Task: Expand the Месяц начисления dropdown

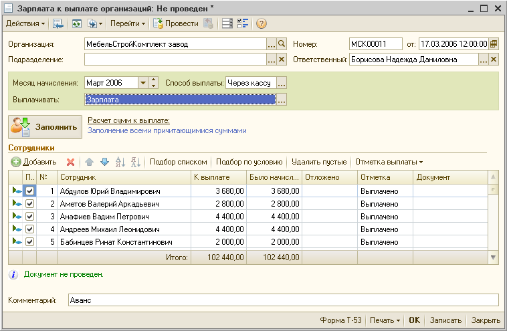Action: click(143, 83)
